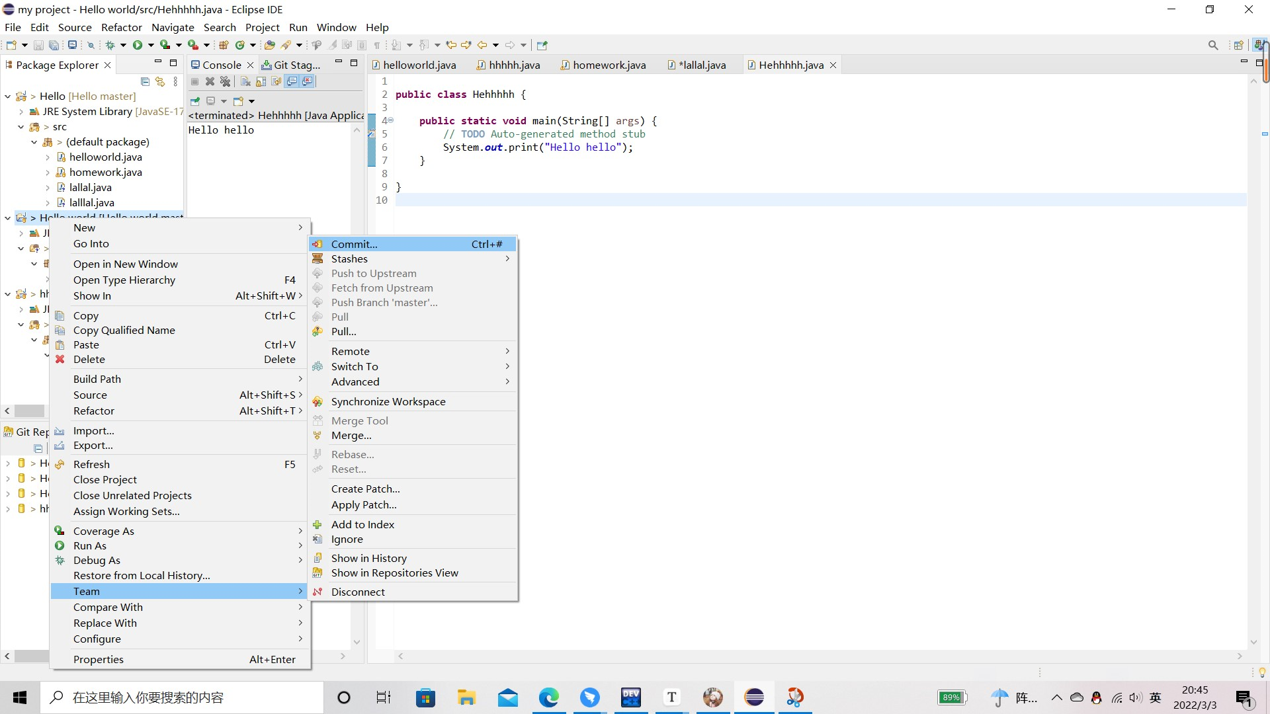Open File Explorer from the taskbar

coord(466,697)
